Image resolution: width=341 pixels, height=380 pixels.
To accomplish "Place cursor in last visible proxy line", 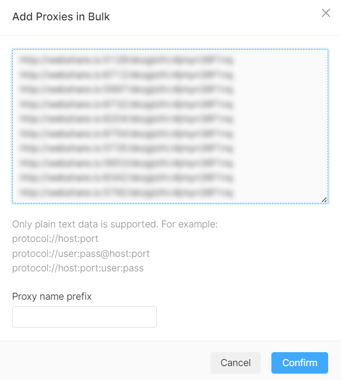I will (x=126, y=193).
